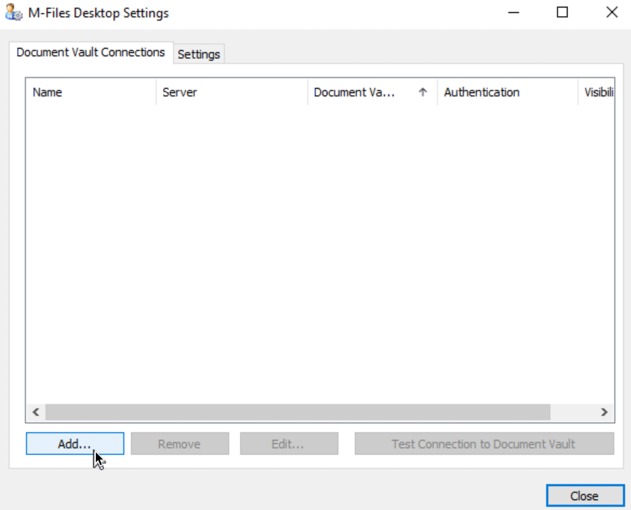Select the Document Vault Connections tab
The height and width of the screenshot is (510, 631).
click(90, 52)
